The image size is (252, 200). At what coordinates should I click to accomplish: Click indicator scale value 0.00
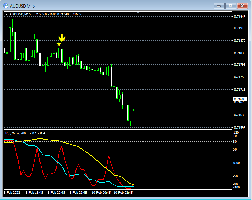(237, 163)
